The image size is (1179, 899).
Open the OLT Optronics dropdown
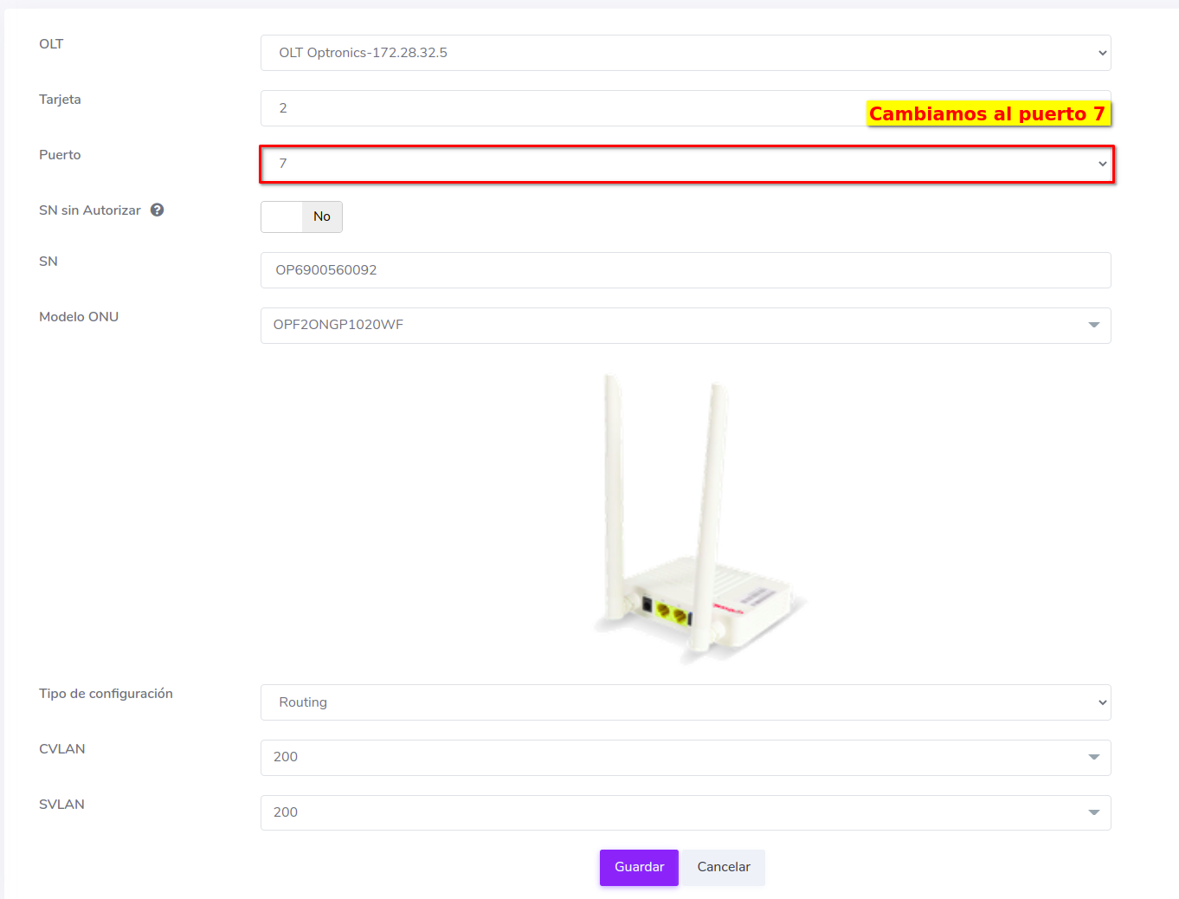click(x=685, y=53)
